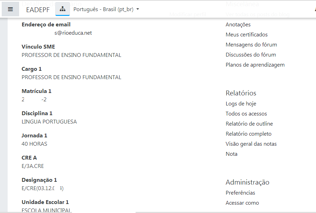The width and height of the screenshot is (316, 213).
Task: Open Anotações under Miscelânea
Action: [x=238, y=25]
